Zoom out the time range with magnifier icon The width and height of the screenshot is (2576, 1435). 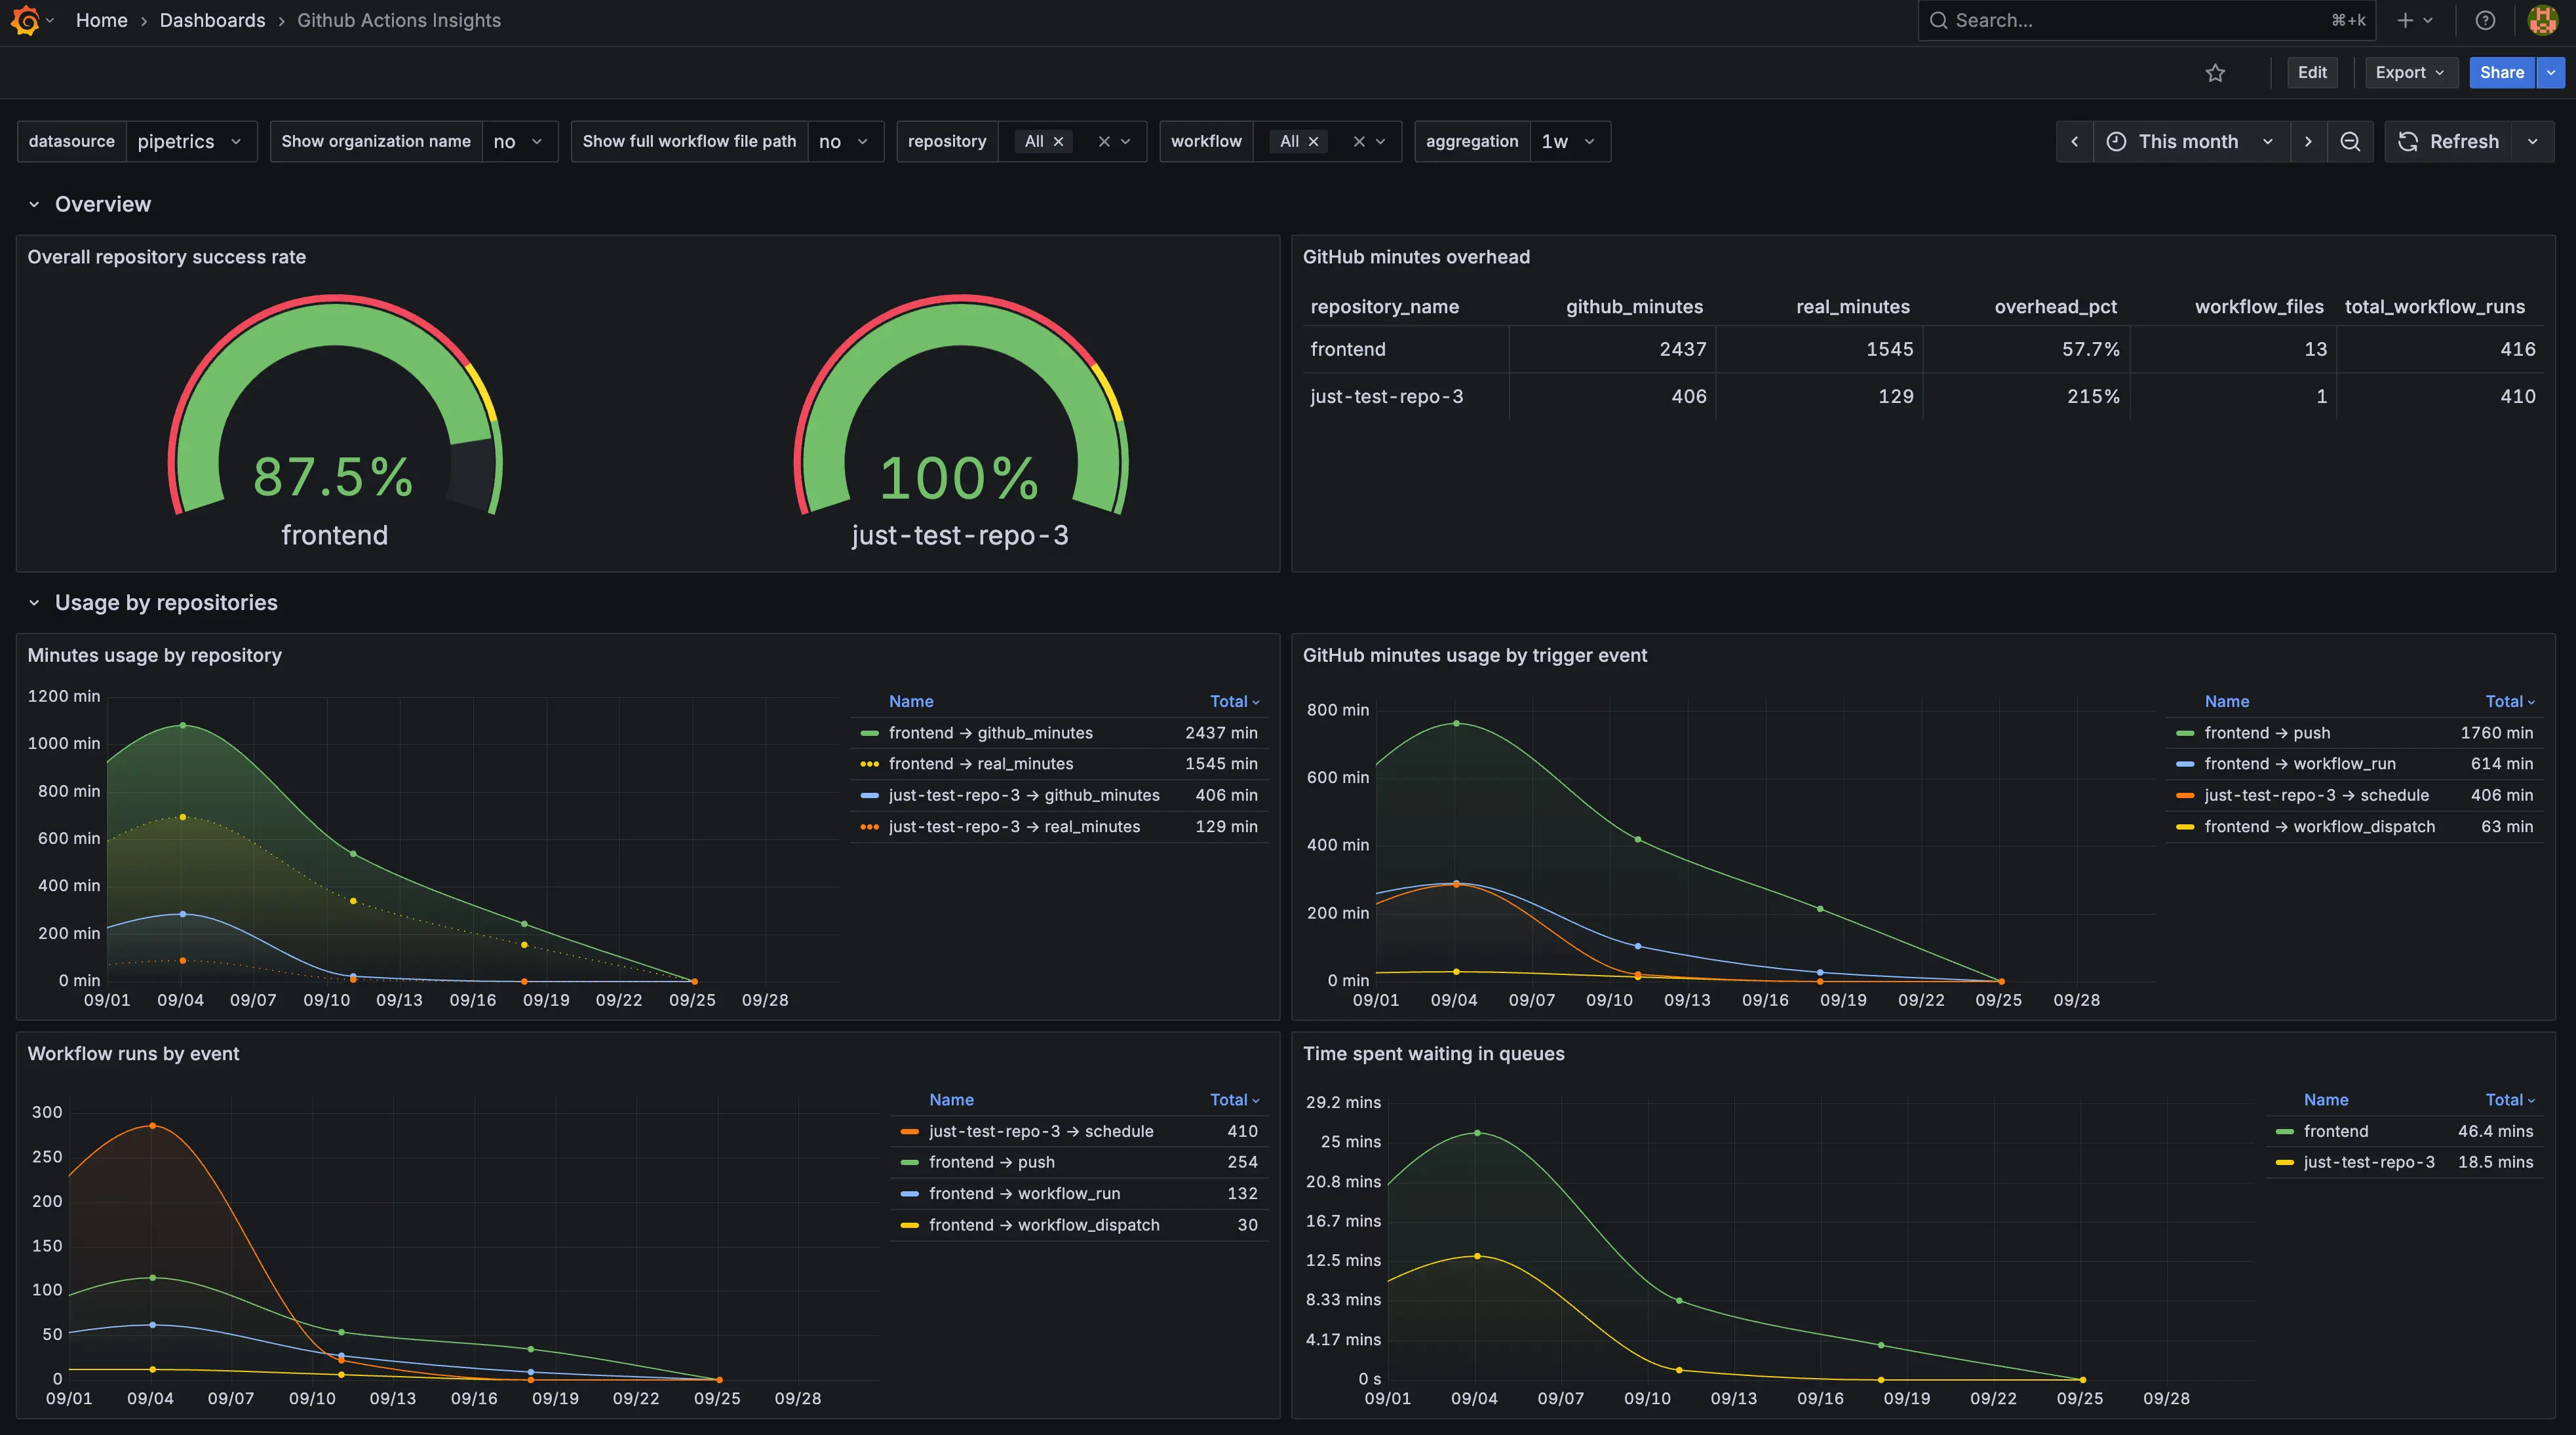pyautogui.click(x=2351, y=141)
